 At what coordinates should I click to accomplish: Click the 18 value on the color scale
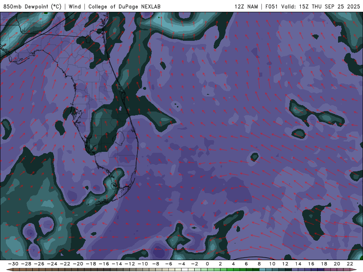click(x=324, y=264)
